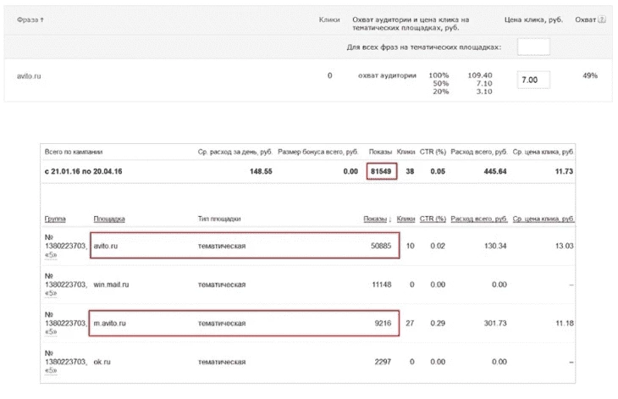Click the price field for all phrases
The height and width of the screenshot is (399, 618).
pyautogui.click(x=533, y=47)
